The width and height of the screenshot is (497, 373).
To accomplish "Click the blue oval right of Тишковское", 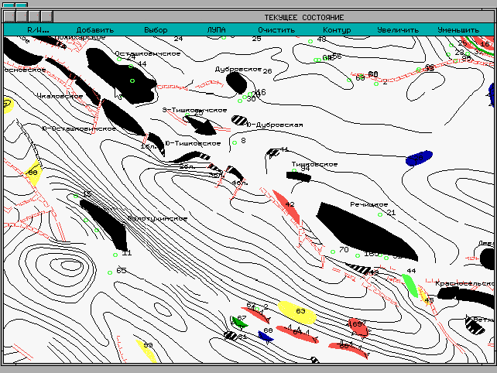I will (x=418, y=159).
